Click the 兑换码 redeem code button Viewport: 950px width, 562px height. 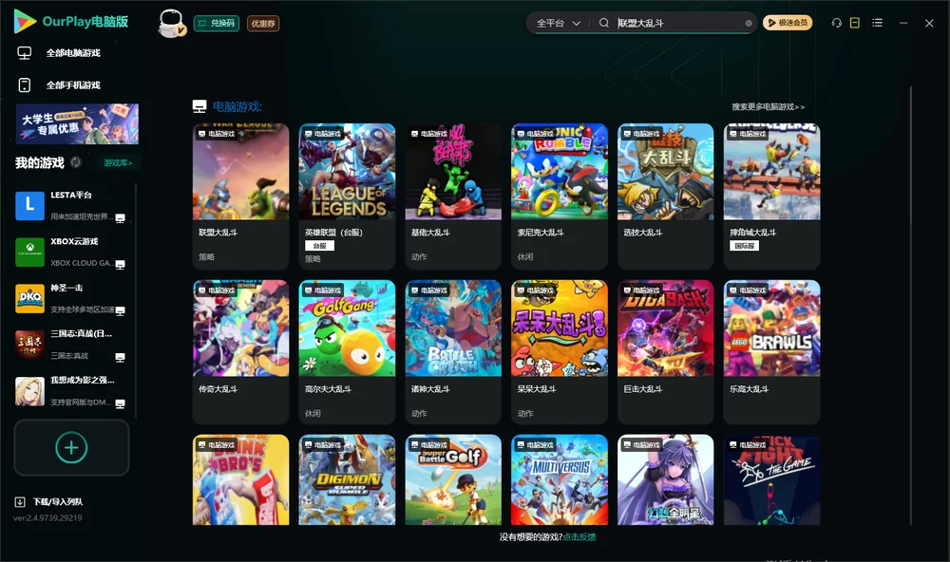[x=217, y=23]
